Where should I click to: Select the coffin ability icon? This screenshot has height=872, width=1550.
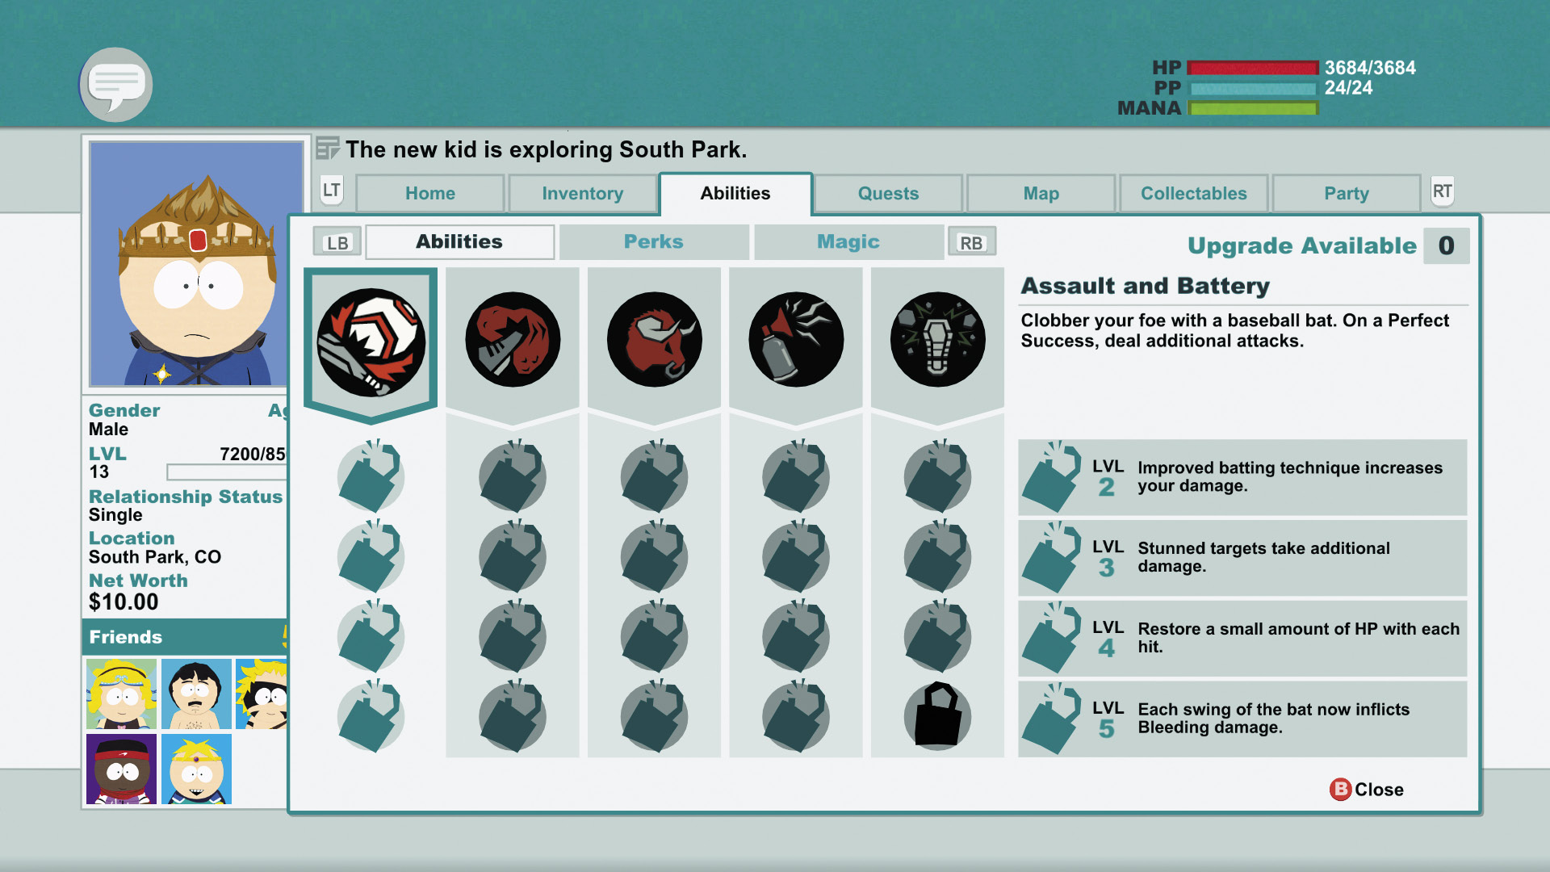point(938,340)
